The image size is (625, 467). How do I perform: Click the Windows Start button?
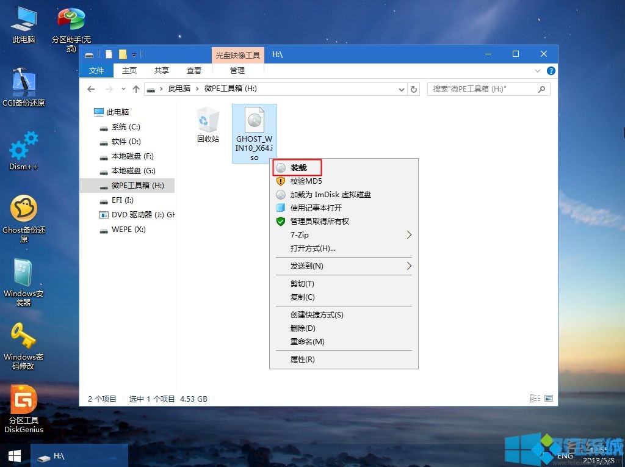click(x=13, y=456)
